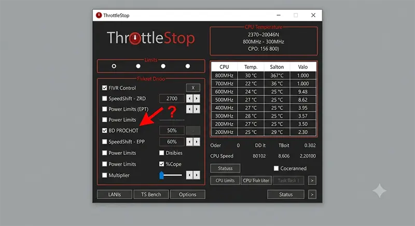Image resolution: width=415 pixels, height=226 pixels.
Task: Minimize the ThrottleStop window
Action: pyautogui.click(x=279, y=15)
